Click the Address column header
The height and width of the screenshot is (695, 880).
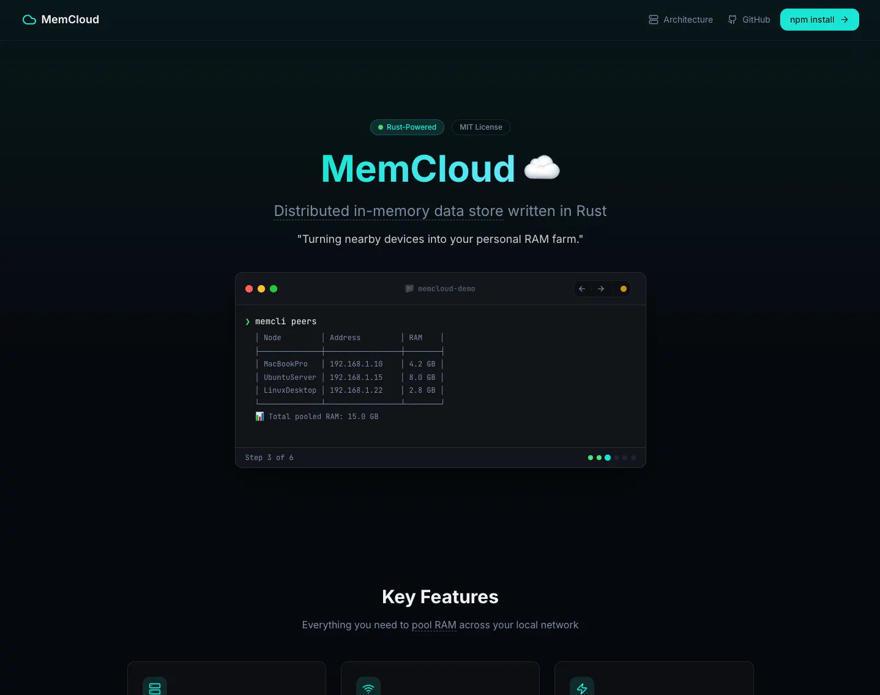click(345, 338)
